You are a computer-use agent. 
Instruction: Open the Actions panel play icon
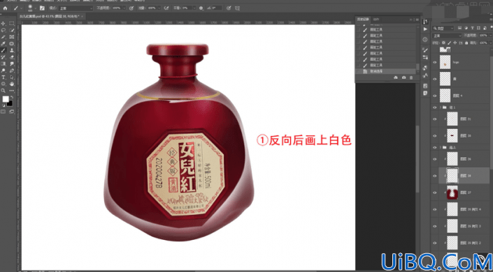point(425,29)
